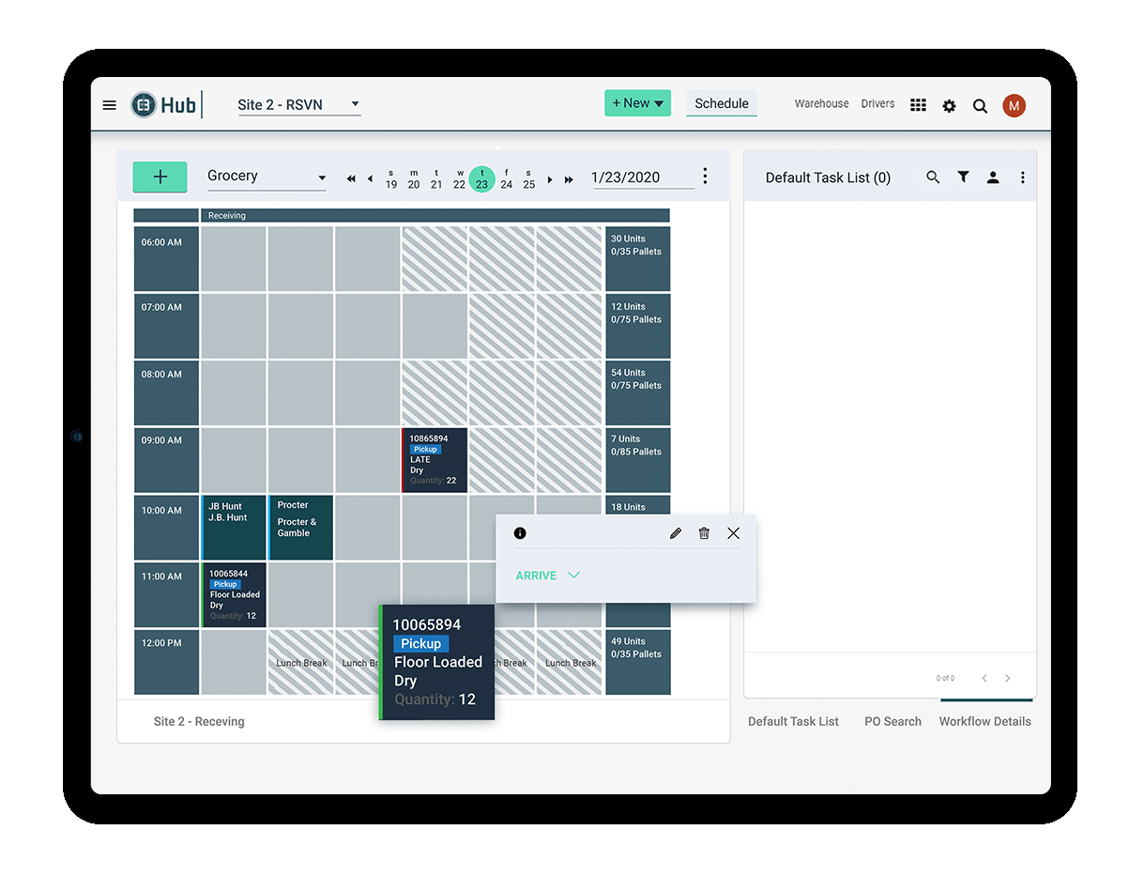1144x876 pixels.
Task: Open the Site 2 - RSVN site selector
Action: [x=298, y=104]
